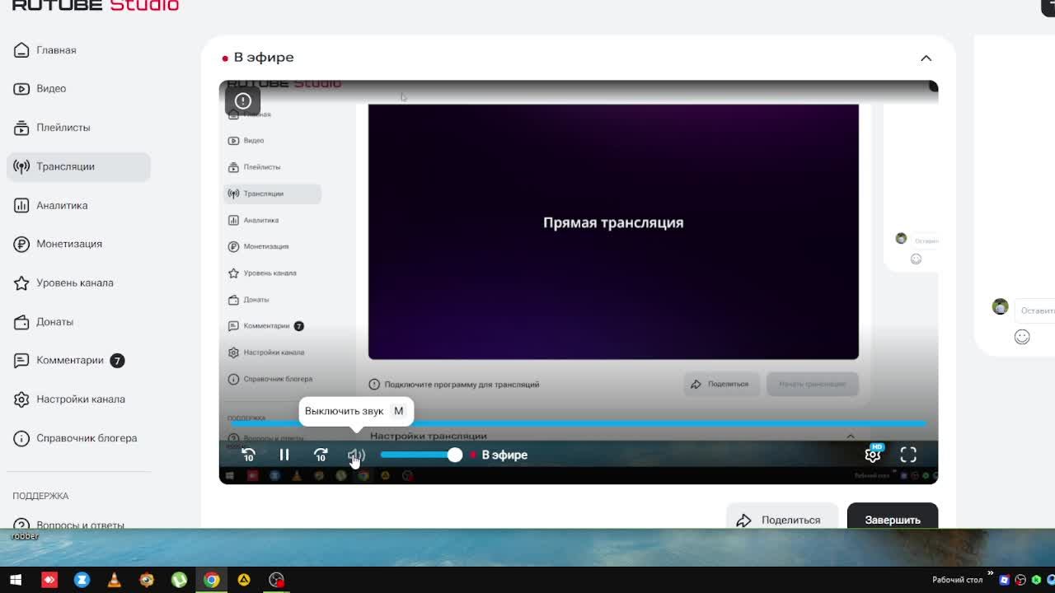Expand the Рабочий стол toolbar chevron
Viewport: 1055px width, 593px height.
point(990,574)
